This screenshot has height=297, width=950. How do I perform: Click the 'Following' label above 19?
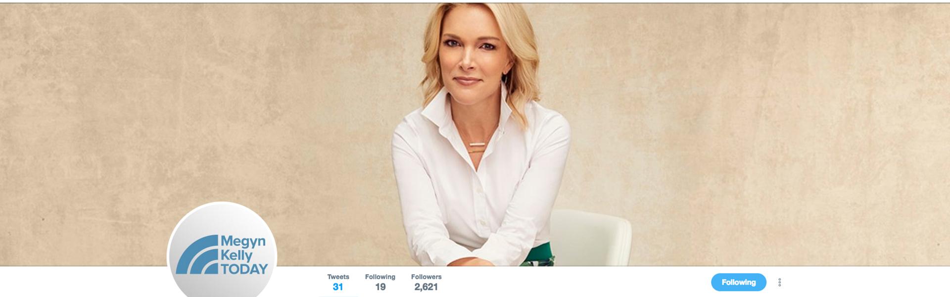coord(380,277)
